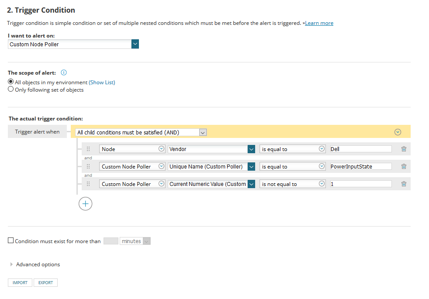Viewport: 429px width, 299px height.
Task: Click the Show List link
Action: (x=102, y=82)
